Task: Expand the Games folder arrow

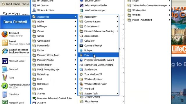Action: (x=76, y=36)
